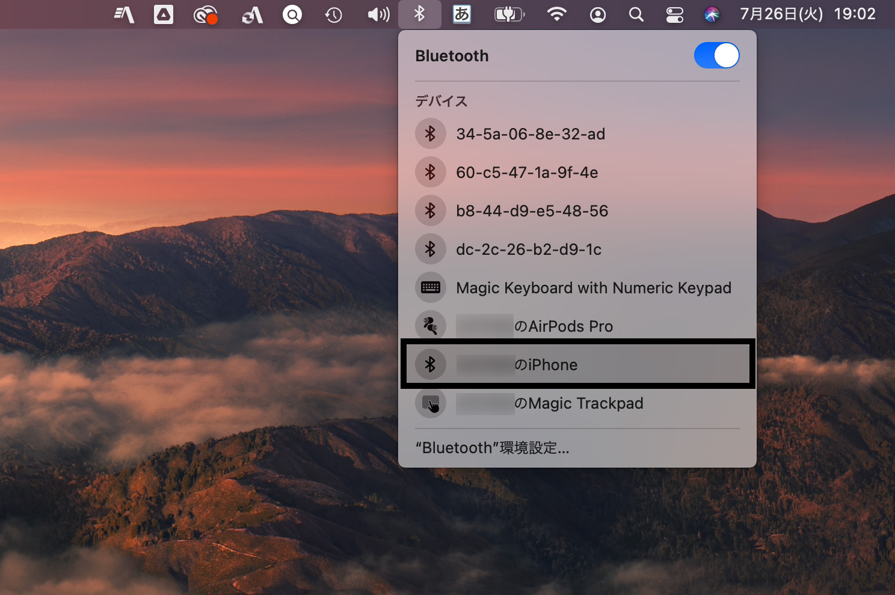Select Magic Keyboard with Numeric Keypad
Viewport: 895px width, 595px height.
577,287
